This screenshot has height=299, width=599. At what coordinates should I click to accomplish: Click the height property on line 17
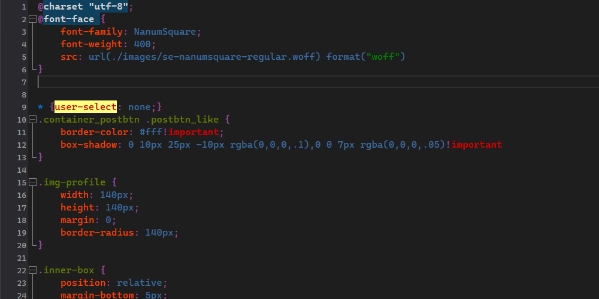77,208
